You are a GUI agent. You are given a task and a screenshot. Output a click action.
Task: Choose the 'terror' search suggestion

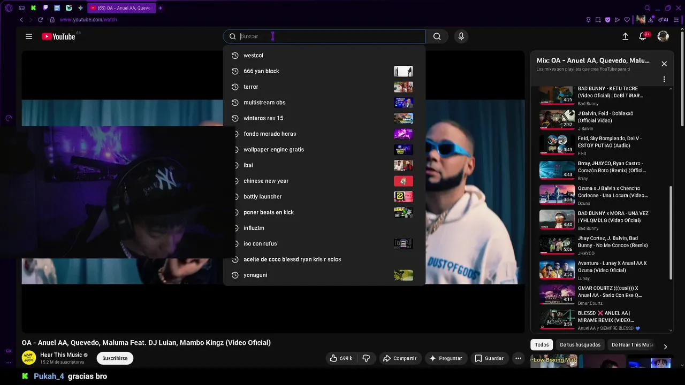324,87
